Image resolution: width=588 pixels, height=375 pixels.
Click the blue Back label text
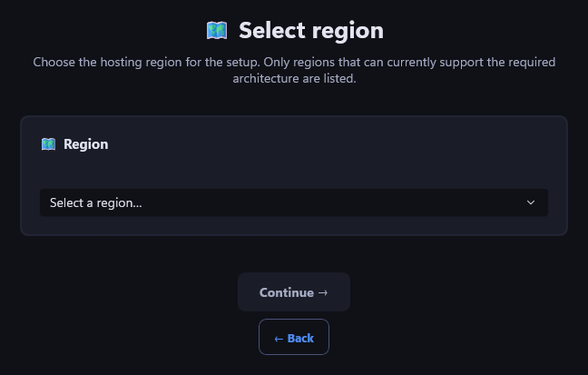point(300,339)
